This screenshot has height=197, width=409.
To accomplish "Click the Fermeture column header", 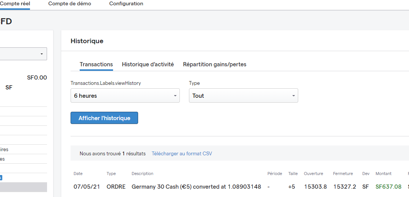I will (343, 174).
